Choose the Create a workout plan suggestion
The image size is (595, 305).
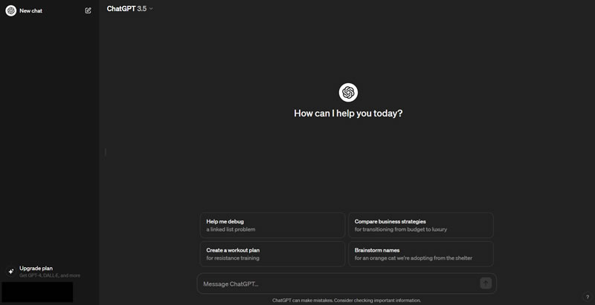pos(272,254)
